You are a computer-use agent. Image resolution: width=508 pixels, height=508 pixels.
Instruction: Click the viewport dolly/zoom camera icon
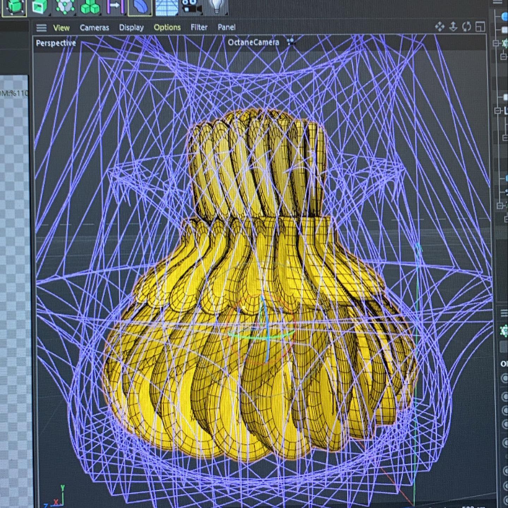tap(453, 27)
